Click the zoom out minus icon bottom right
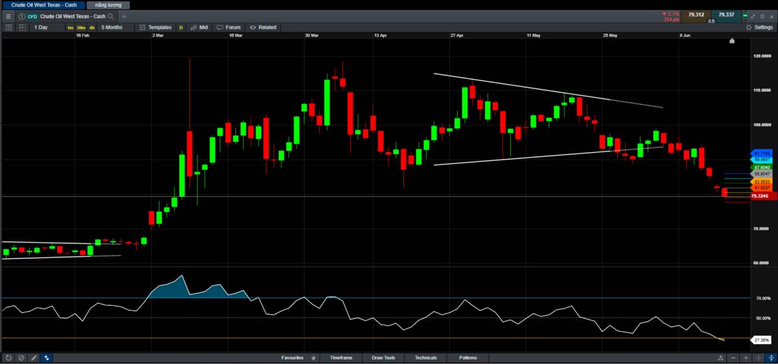The height and width of the screenshot is (364, 778). pos(733,358)
